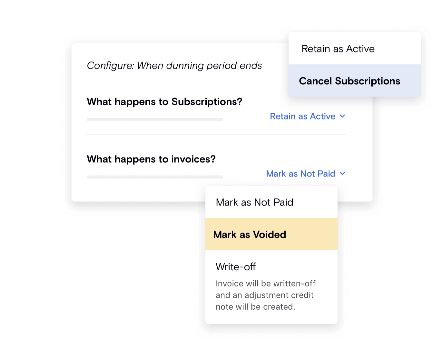Choose the highlighted Mark as Voided option
The height and width of the screenshot is (353, 444).
(x=250, y=235)
